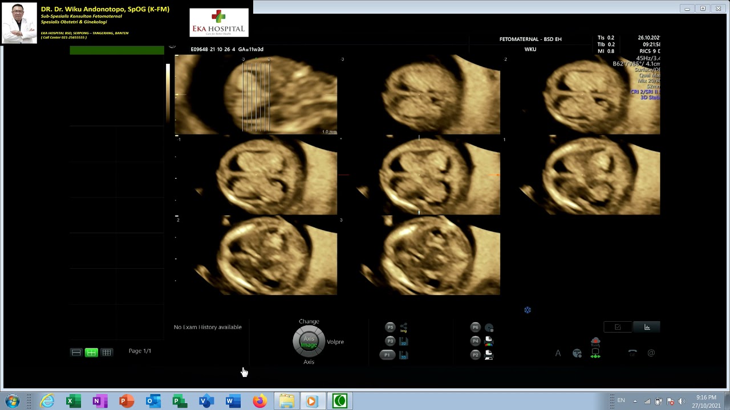Image resolution: width=730 pixels, height=410 pixels.
Task: Click the P1 save 3D button
Action: tap(387, 355)
